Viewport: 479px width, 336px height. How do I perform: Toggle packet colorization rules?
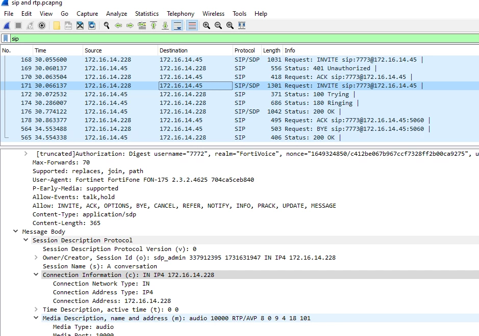click(192, 25)
